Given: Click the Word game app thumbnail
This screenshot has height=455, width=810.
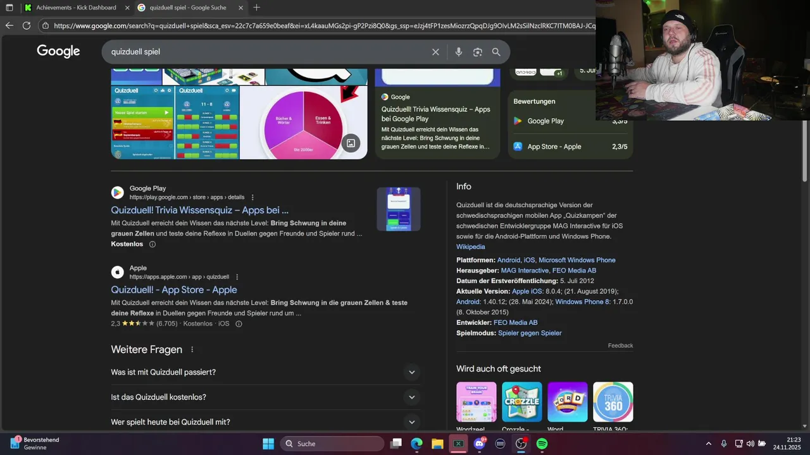Looking at the screenshot, I should [x=568, y=402].
